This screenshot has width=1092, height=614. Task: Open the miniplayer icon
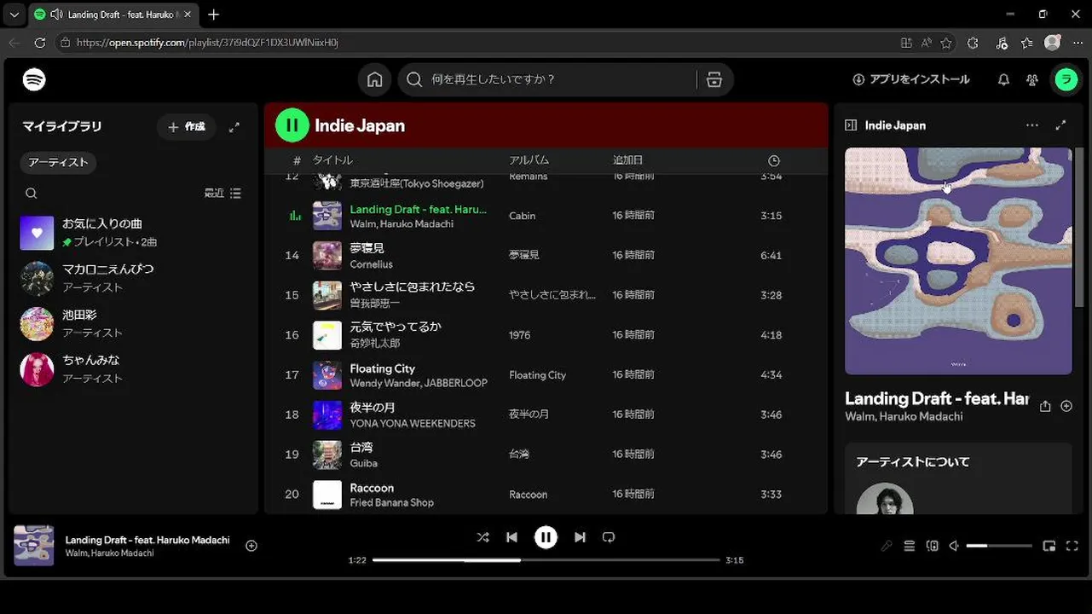1049,546
